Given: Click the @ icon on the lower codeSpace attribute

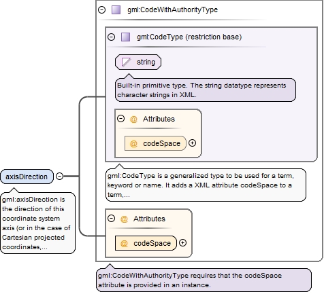Looking at the screenshot, I should [124, 243].
